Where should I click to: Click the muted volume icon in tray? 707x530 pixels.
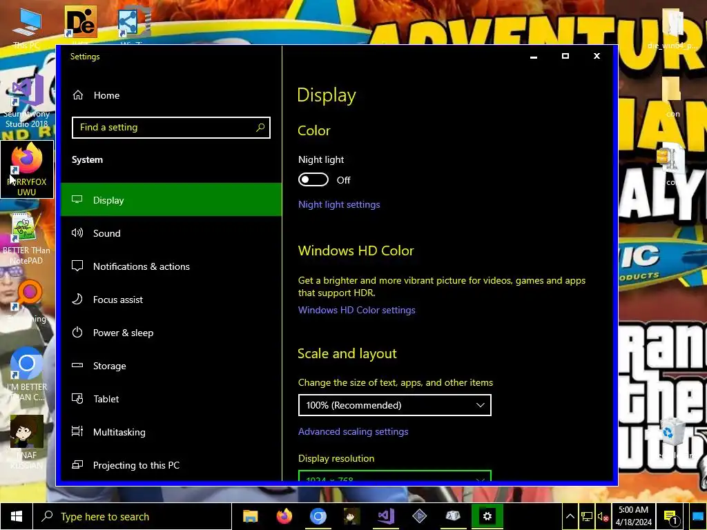point(603,516)
